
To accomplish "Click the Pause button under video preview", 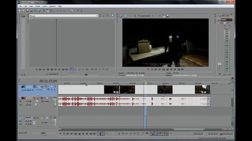I will click(163, 69).
